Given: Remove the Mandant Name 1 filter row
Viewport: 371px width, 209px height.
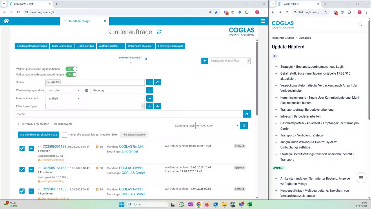Looking at the screenshot, I should tap(149, 98).
